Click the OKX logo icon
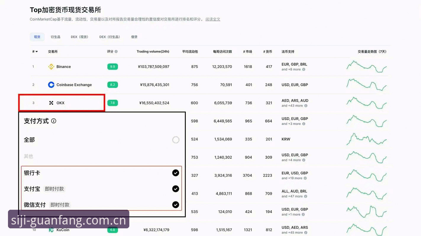The image size is (421, 236). pyautogui.click(x=51, y=103)
